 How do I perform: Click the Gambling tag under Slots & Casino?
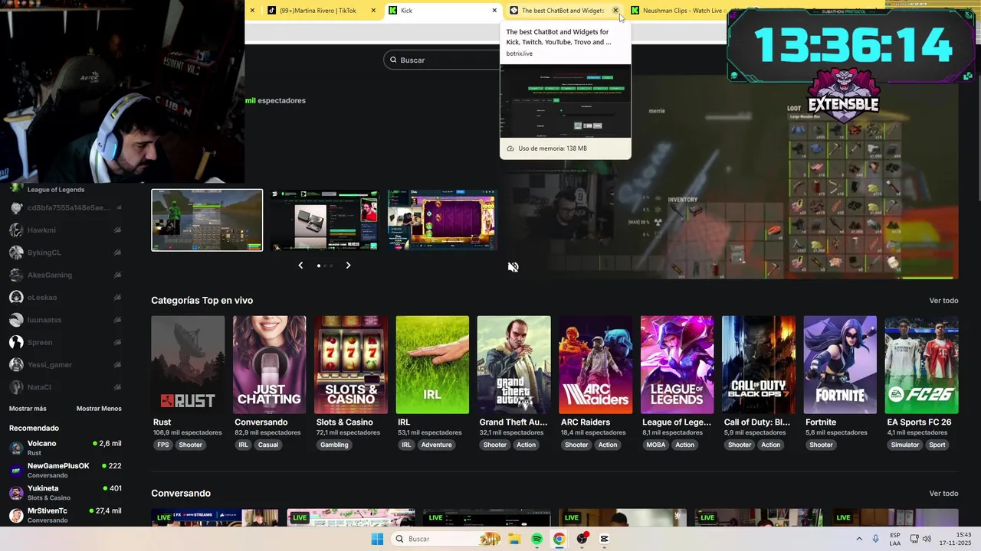pyautogui.click(x=334, y=445)
